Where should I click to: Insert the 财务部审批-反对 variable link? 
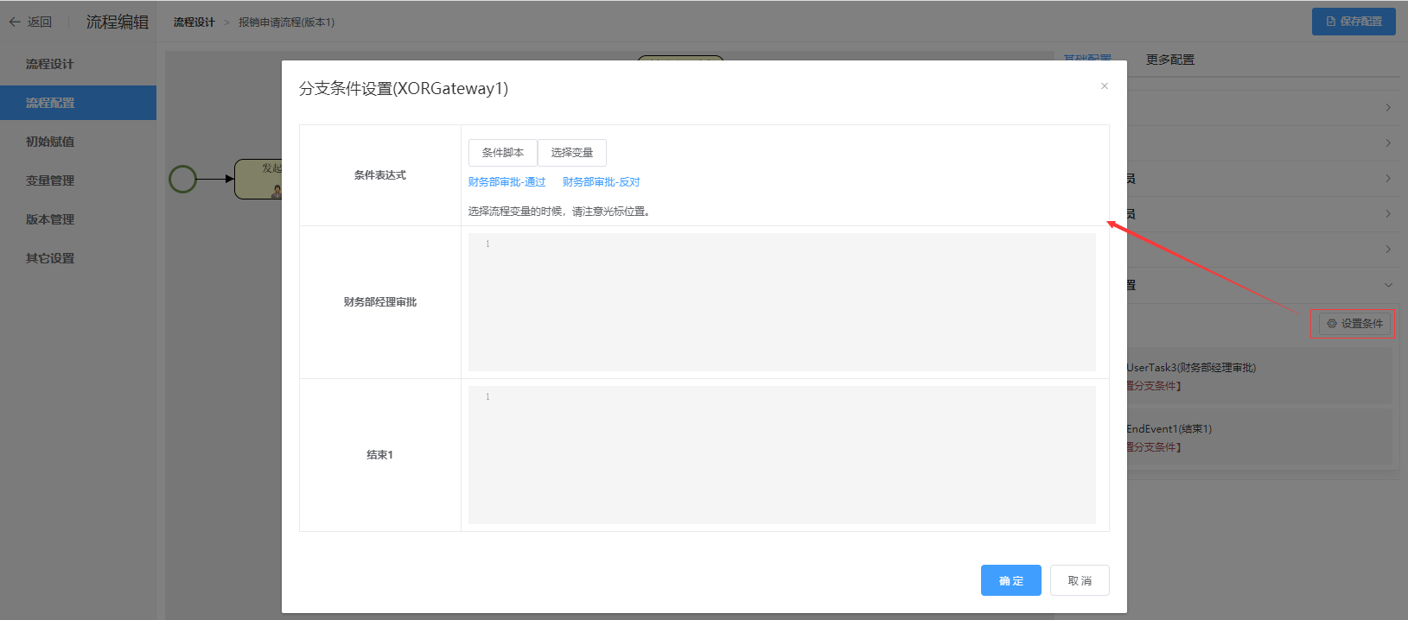pos(601,182)
